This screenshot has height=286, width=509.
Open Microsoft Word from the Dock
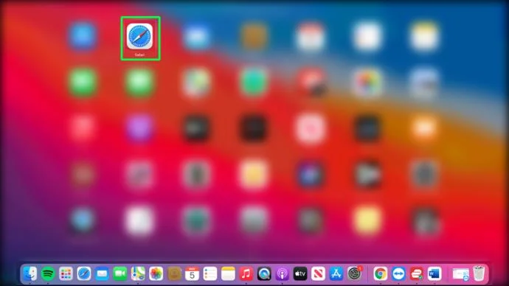tap(434, 274)
